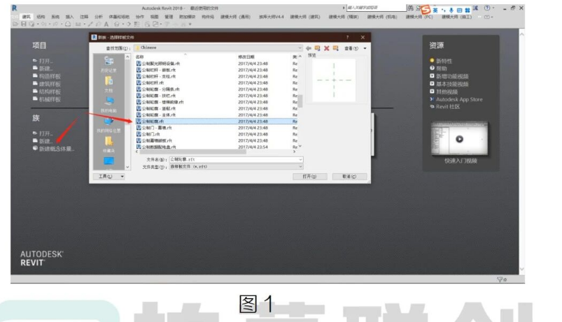Open the 体量和场地 ribbon tab
This screenshot has height=322, width=562.
click(119, 17)
